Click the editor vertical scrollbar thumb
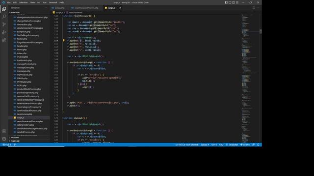314x176 pixels. (x=261, y=31)
